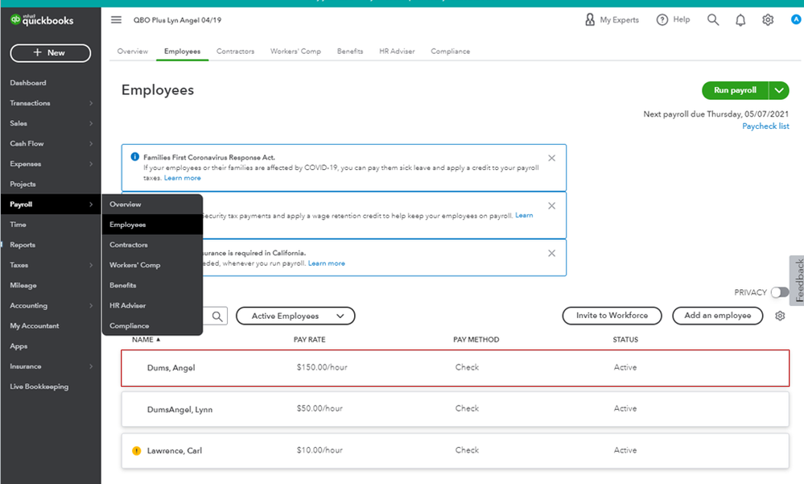This screenshot has height=484, width=804.
Task: Select Benefits in Payroll flyout menu
Action: click(x=153, y=285)
